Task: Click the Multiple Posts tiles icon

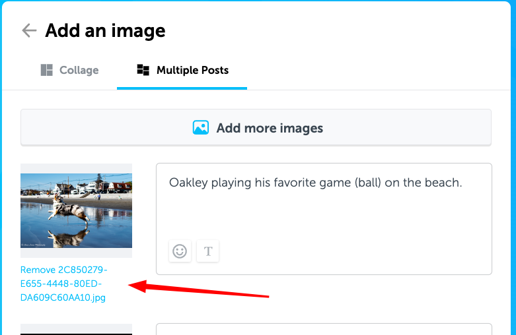Action: click(143, 70)
